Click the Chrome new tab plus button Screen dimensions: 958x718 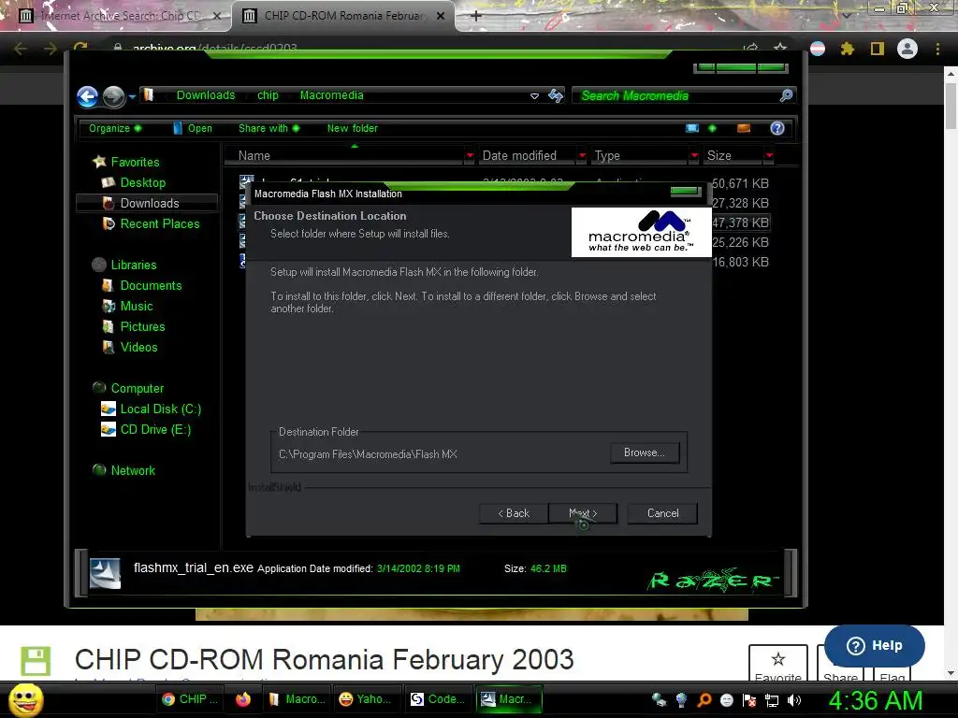click(x=476, y=16)
